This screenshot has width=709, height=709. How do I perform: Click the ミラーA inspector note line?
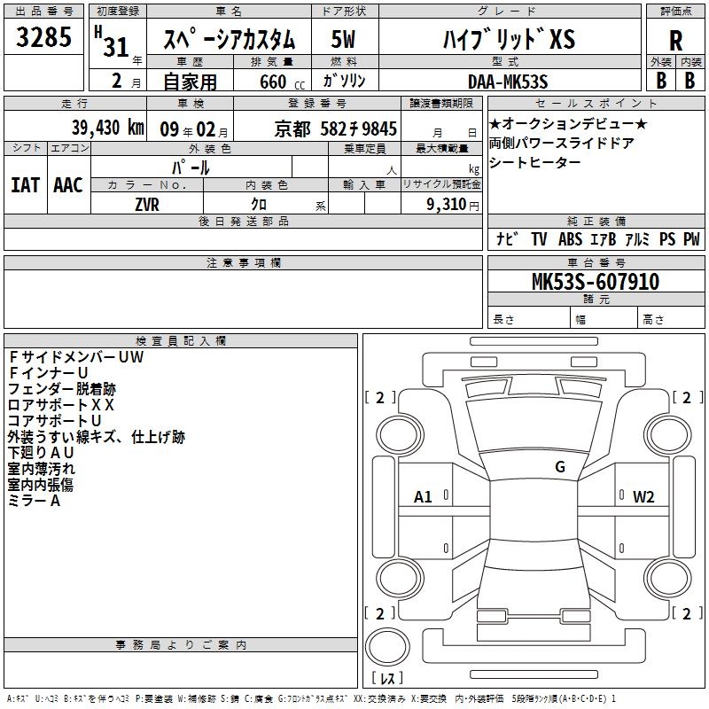coord(35,501)
